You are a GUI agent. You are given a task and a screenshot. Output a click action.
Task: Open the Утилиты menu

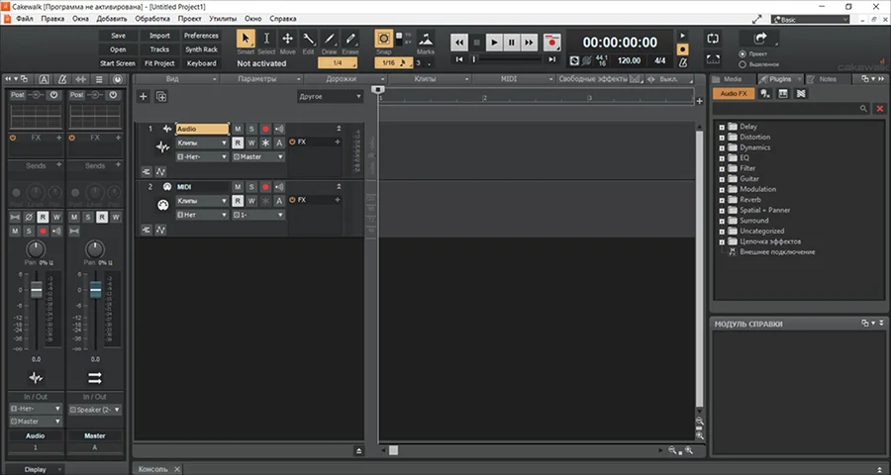tap(223, 19)
